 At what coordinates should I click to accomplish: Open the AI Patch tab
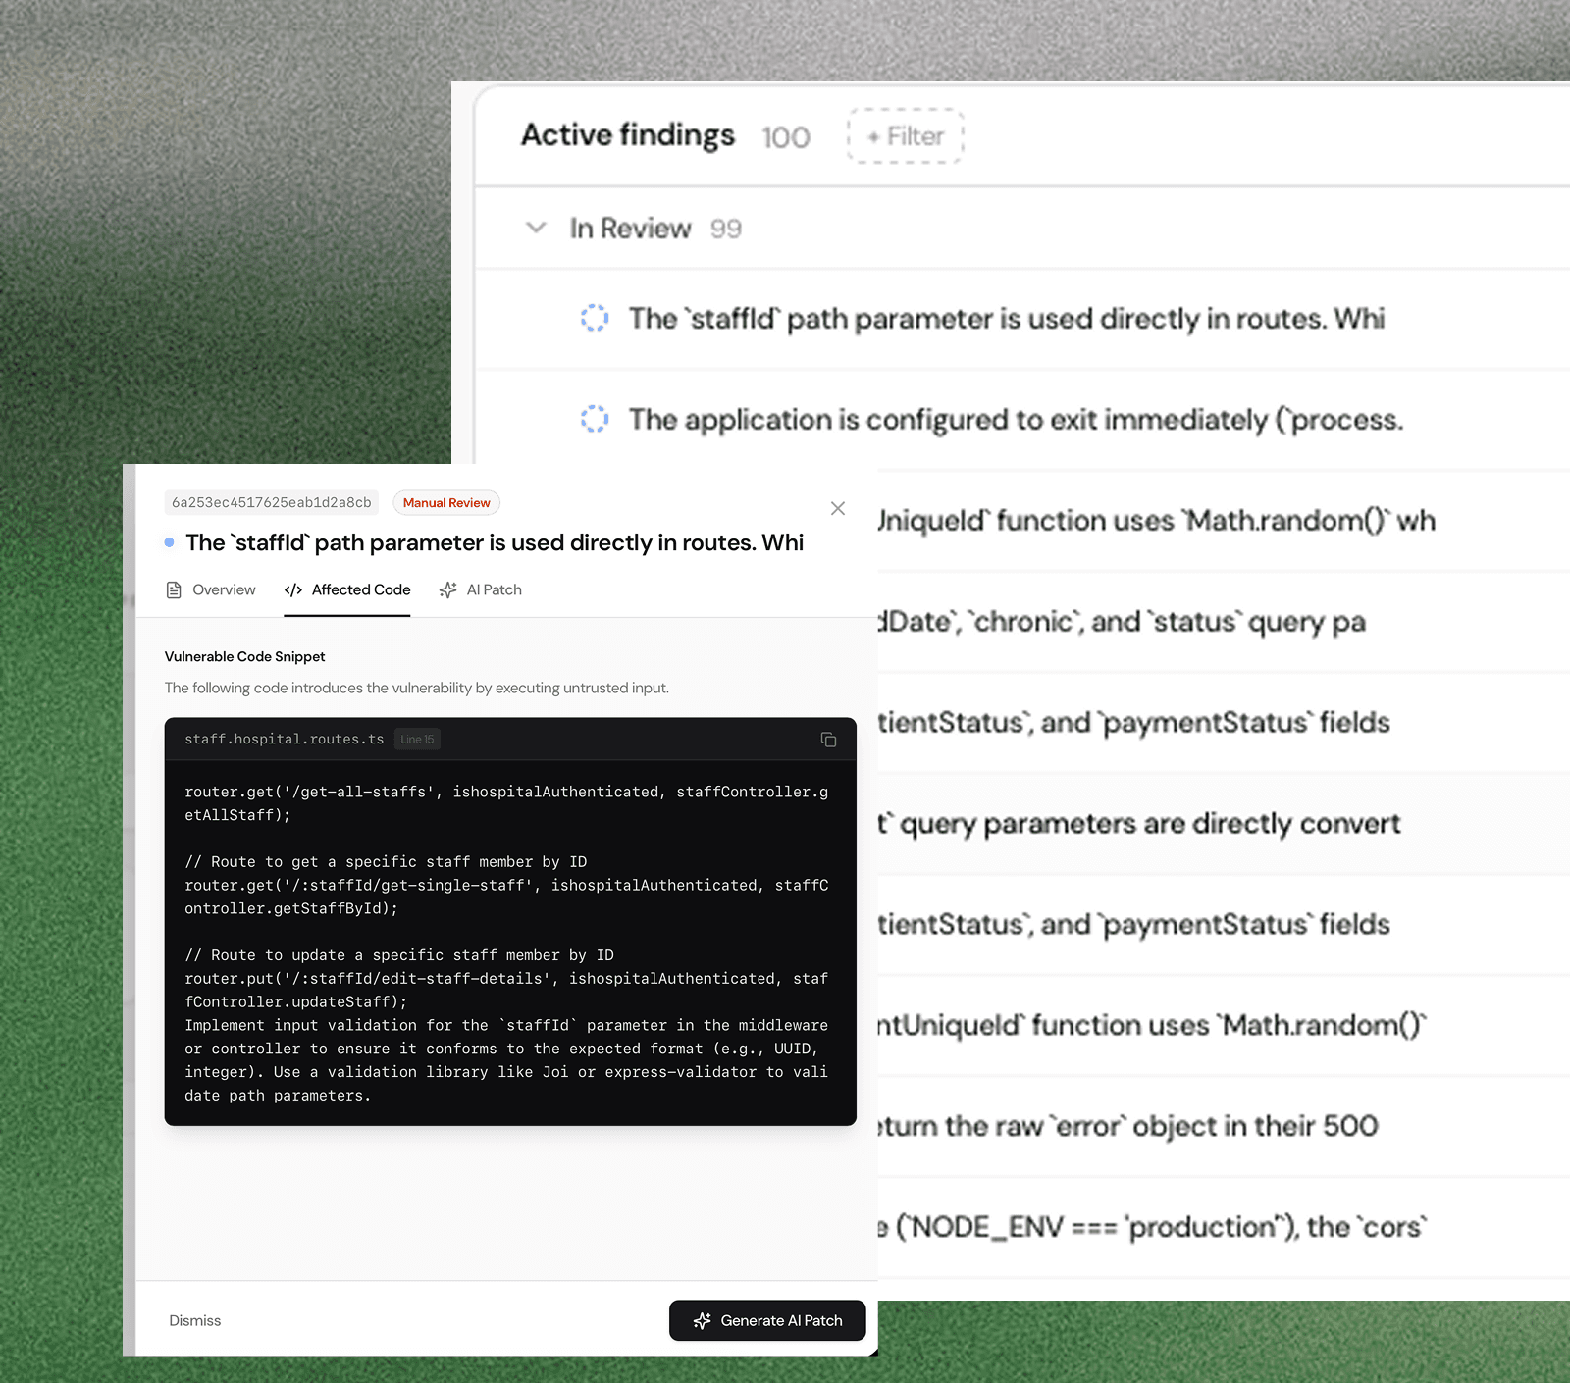tap(481, 589)
